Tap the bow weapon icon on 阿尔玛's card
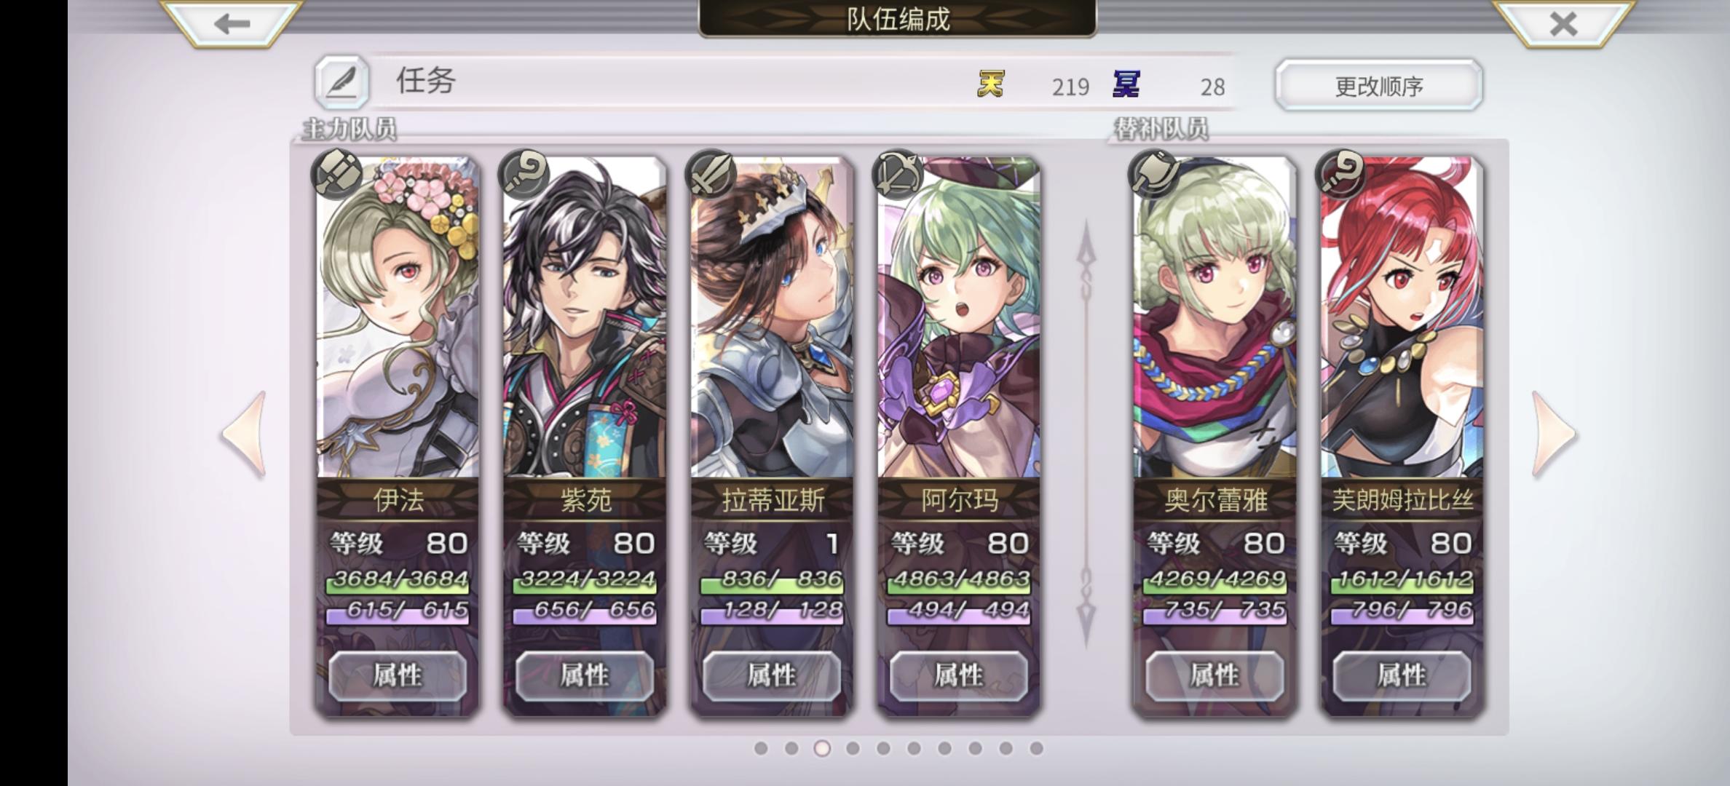The image size is (1730, 786). (x=898, y=174)
